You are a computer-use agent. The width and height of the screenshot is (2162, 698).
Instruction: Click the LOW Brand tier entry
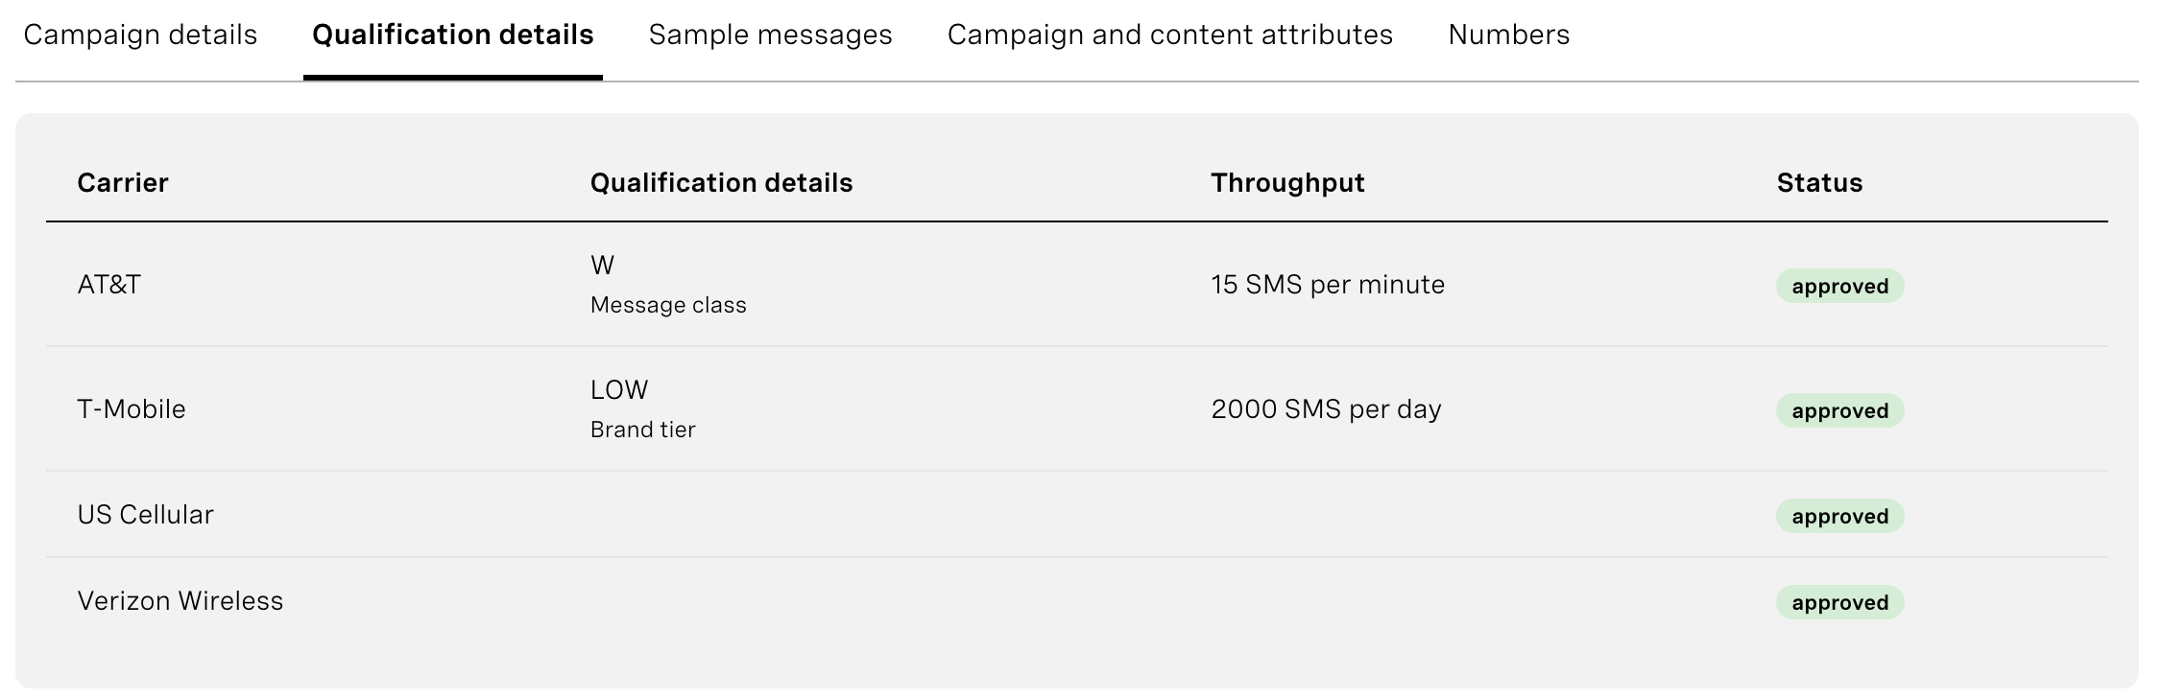(643, 409)
